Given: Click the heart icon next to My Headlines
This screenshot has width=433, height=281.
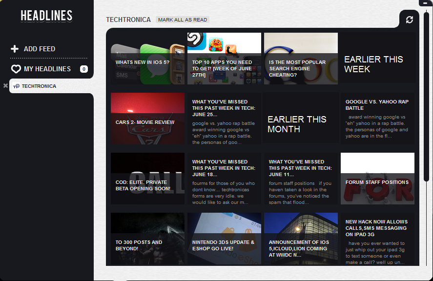Looking at the screenshot, I should click(16, 69).
